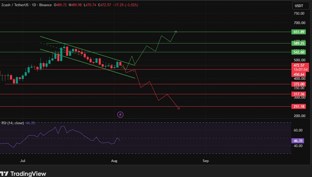The image size is (312, 177).
Task: Click the 15:07:54 countdown label
Action: [301, 70]
